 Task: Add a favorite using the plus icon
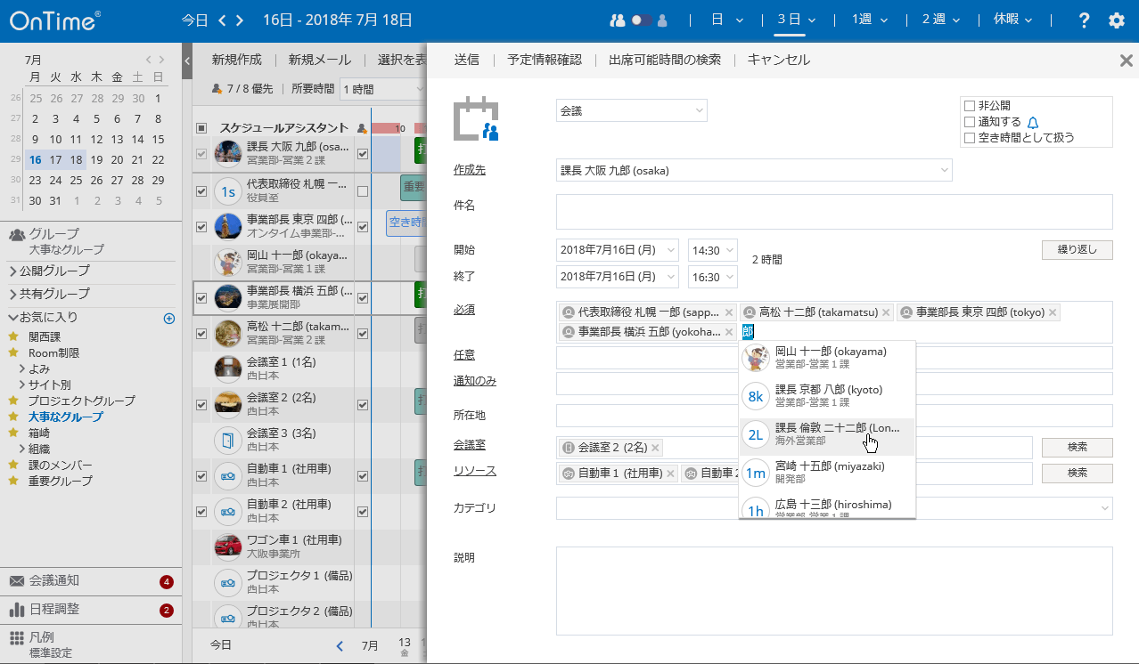(x=168, y=318)
